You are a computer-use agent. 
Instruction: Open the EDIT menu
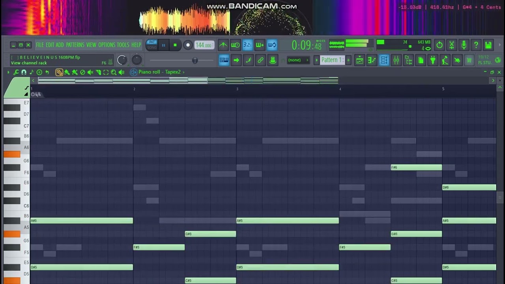[50, 45]
